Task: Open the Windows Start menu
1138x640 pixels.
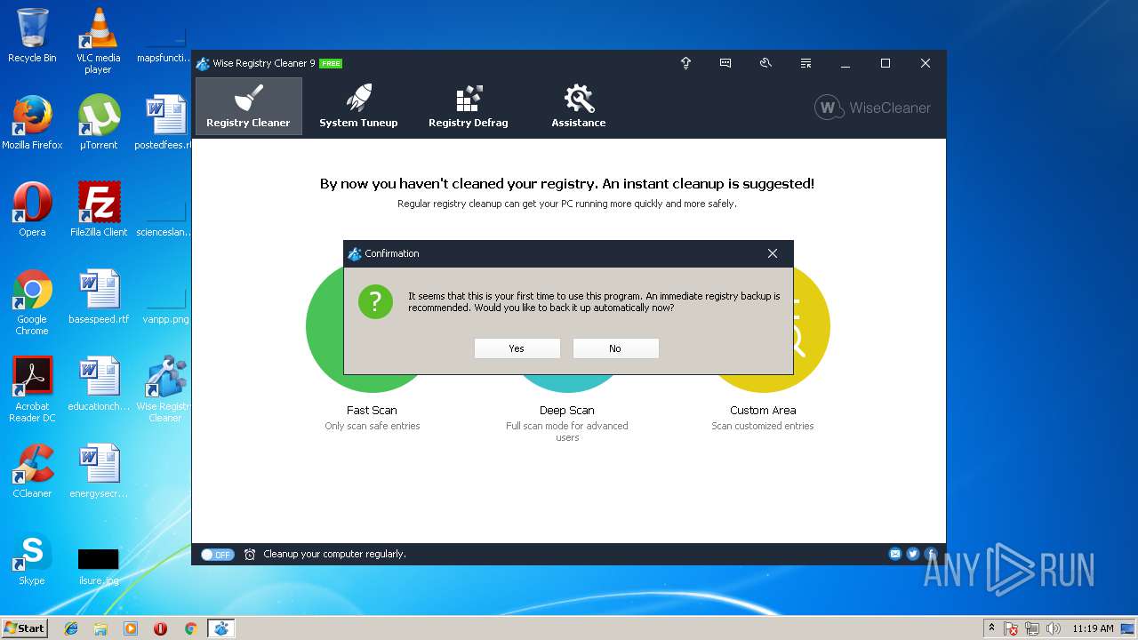Action: click(x=24, y=628)
